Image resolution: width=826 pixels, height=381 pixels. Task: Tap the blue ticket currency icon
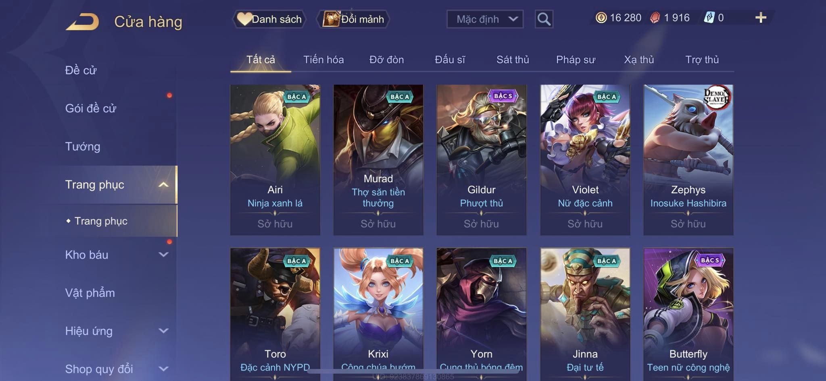[709, 18]
